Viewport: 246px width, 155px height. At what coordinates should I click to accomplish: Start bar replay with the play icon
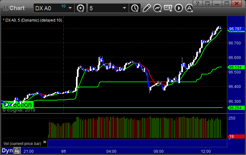(179, 8)
